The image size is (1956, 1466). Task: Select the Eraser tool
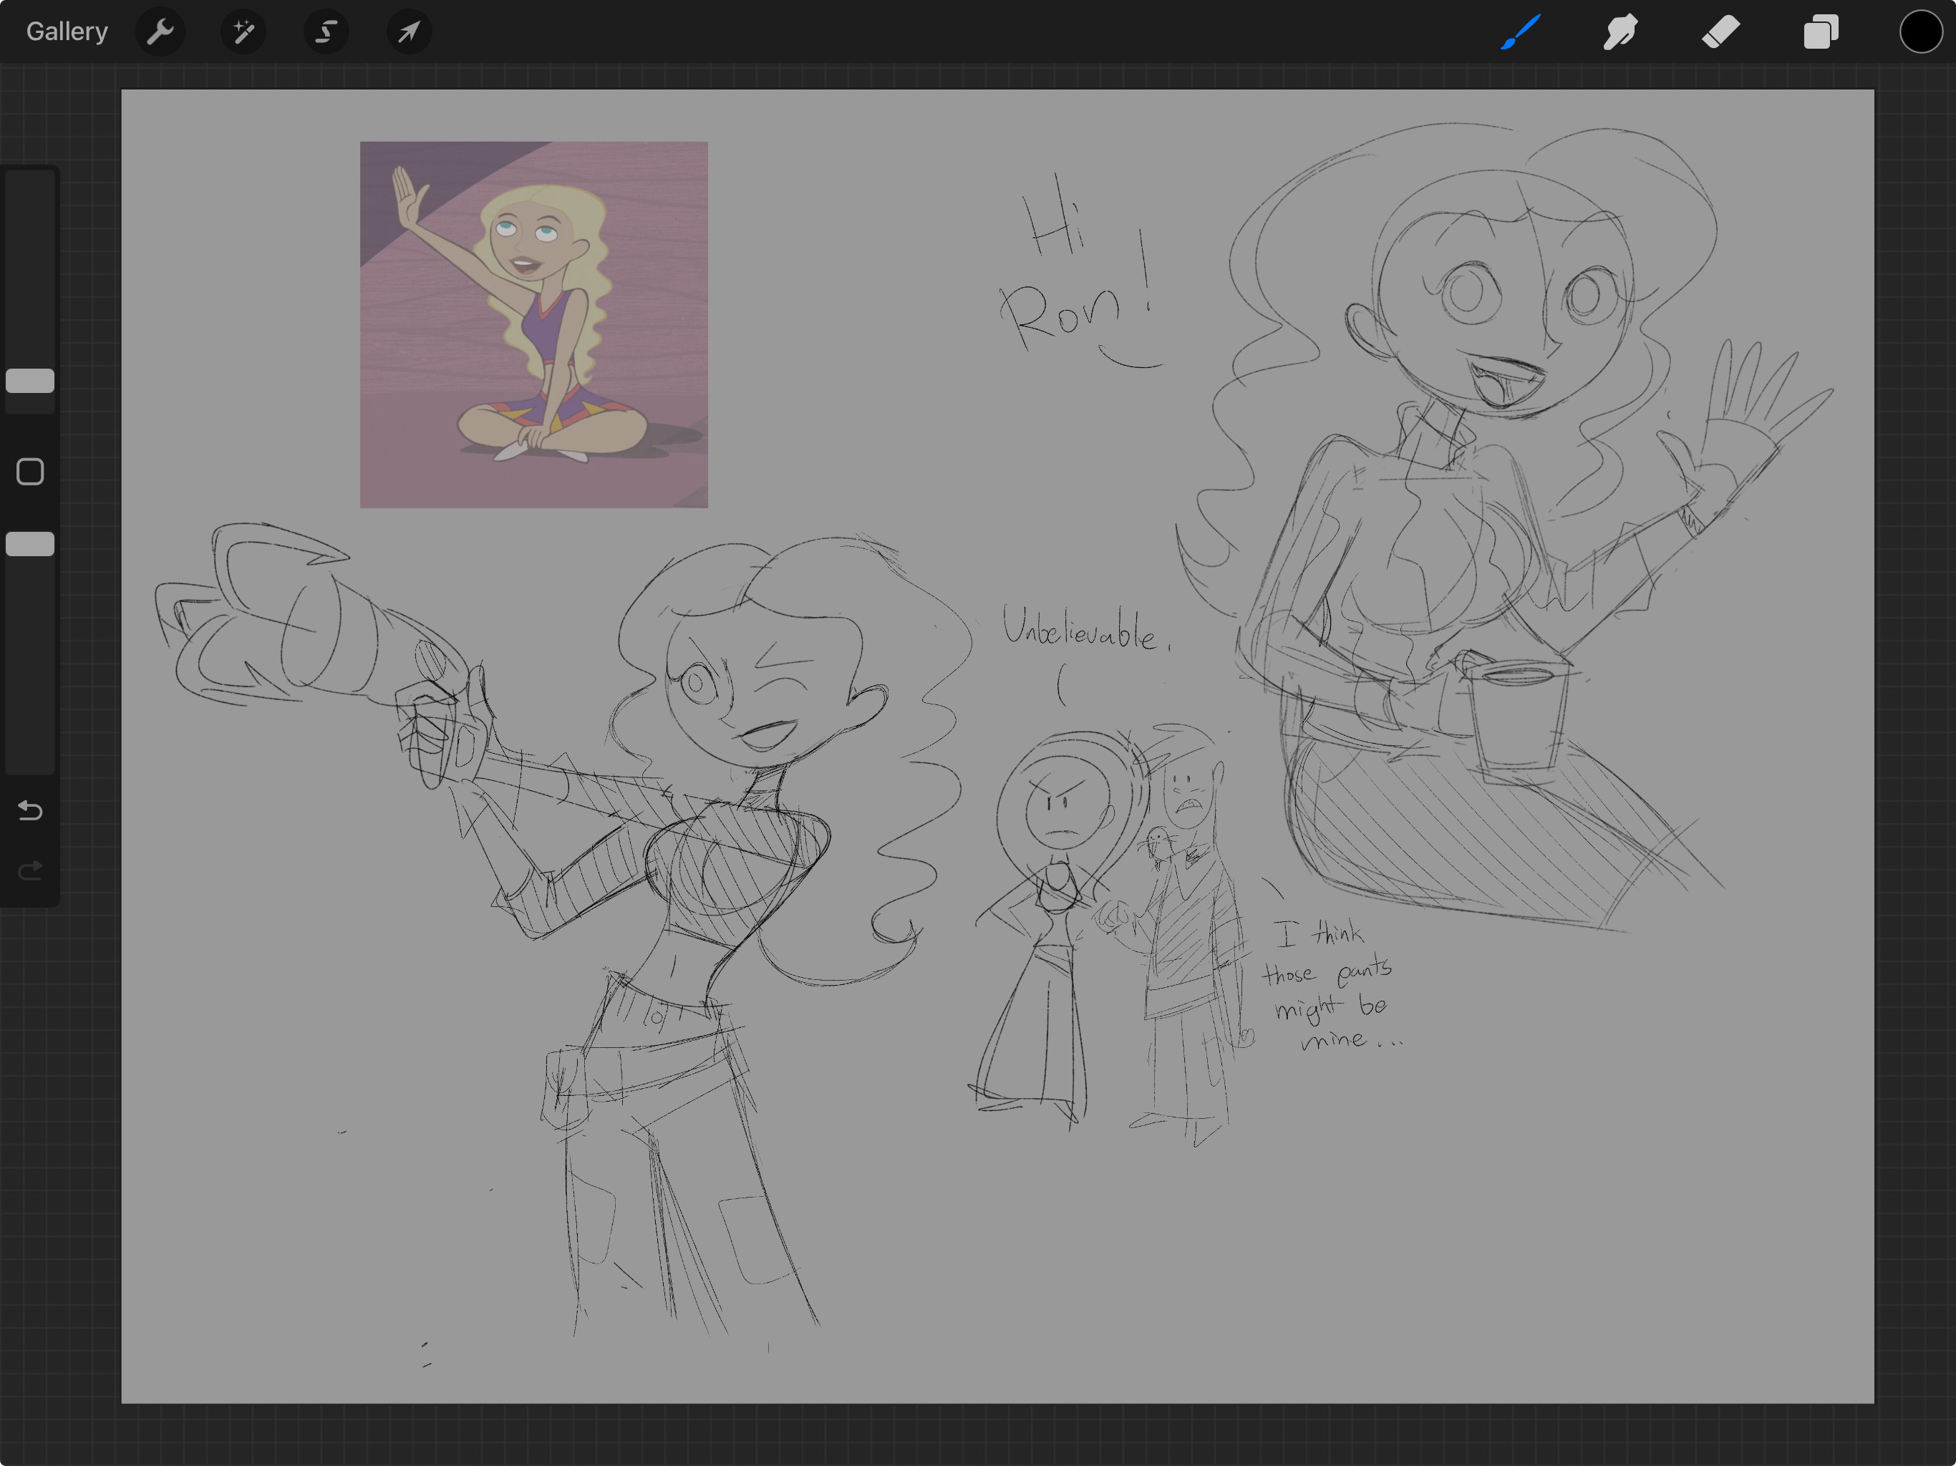1720,31
